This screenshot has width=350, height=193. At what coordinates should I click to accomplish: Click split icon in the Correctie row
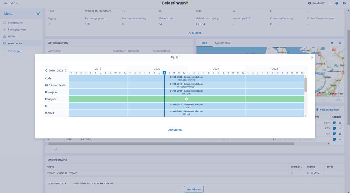(340, 139)
